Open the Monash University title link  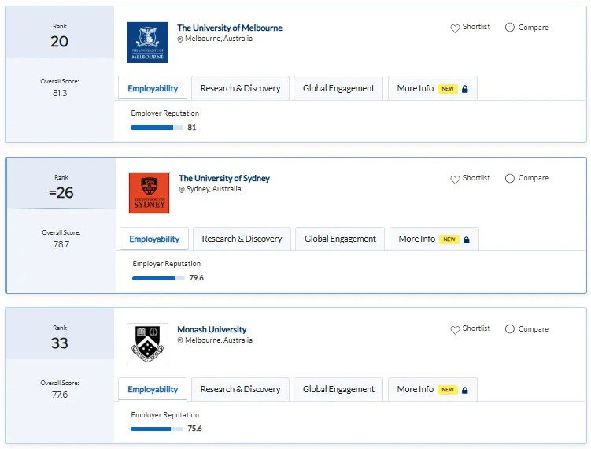[x=212, y=329]
